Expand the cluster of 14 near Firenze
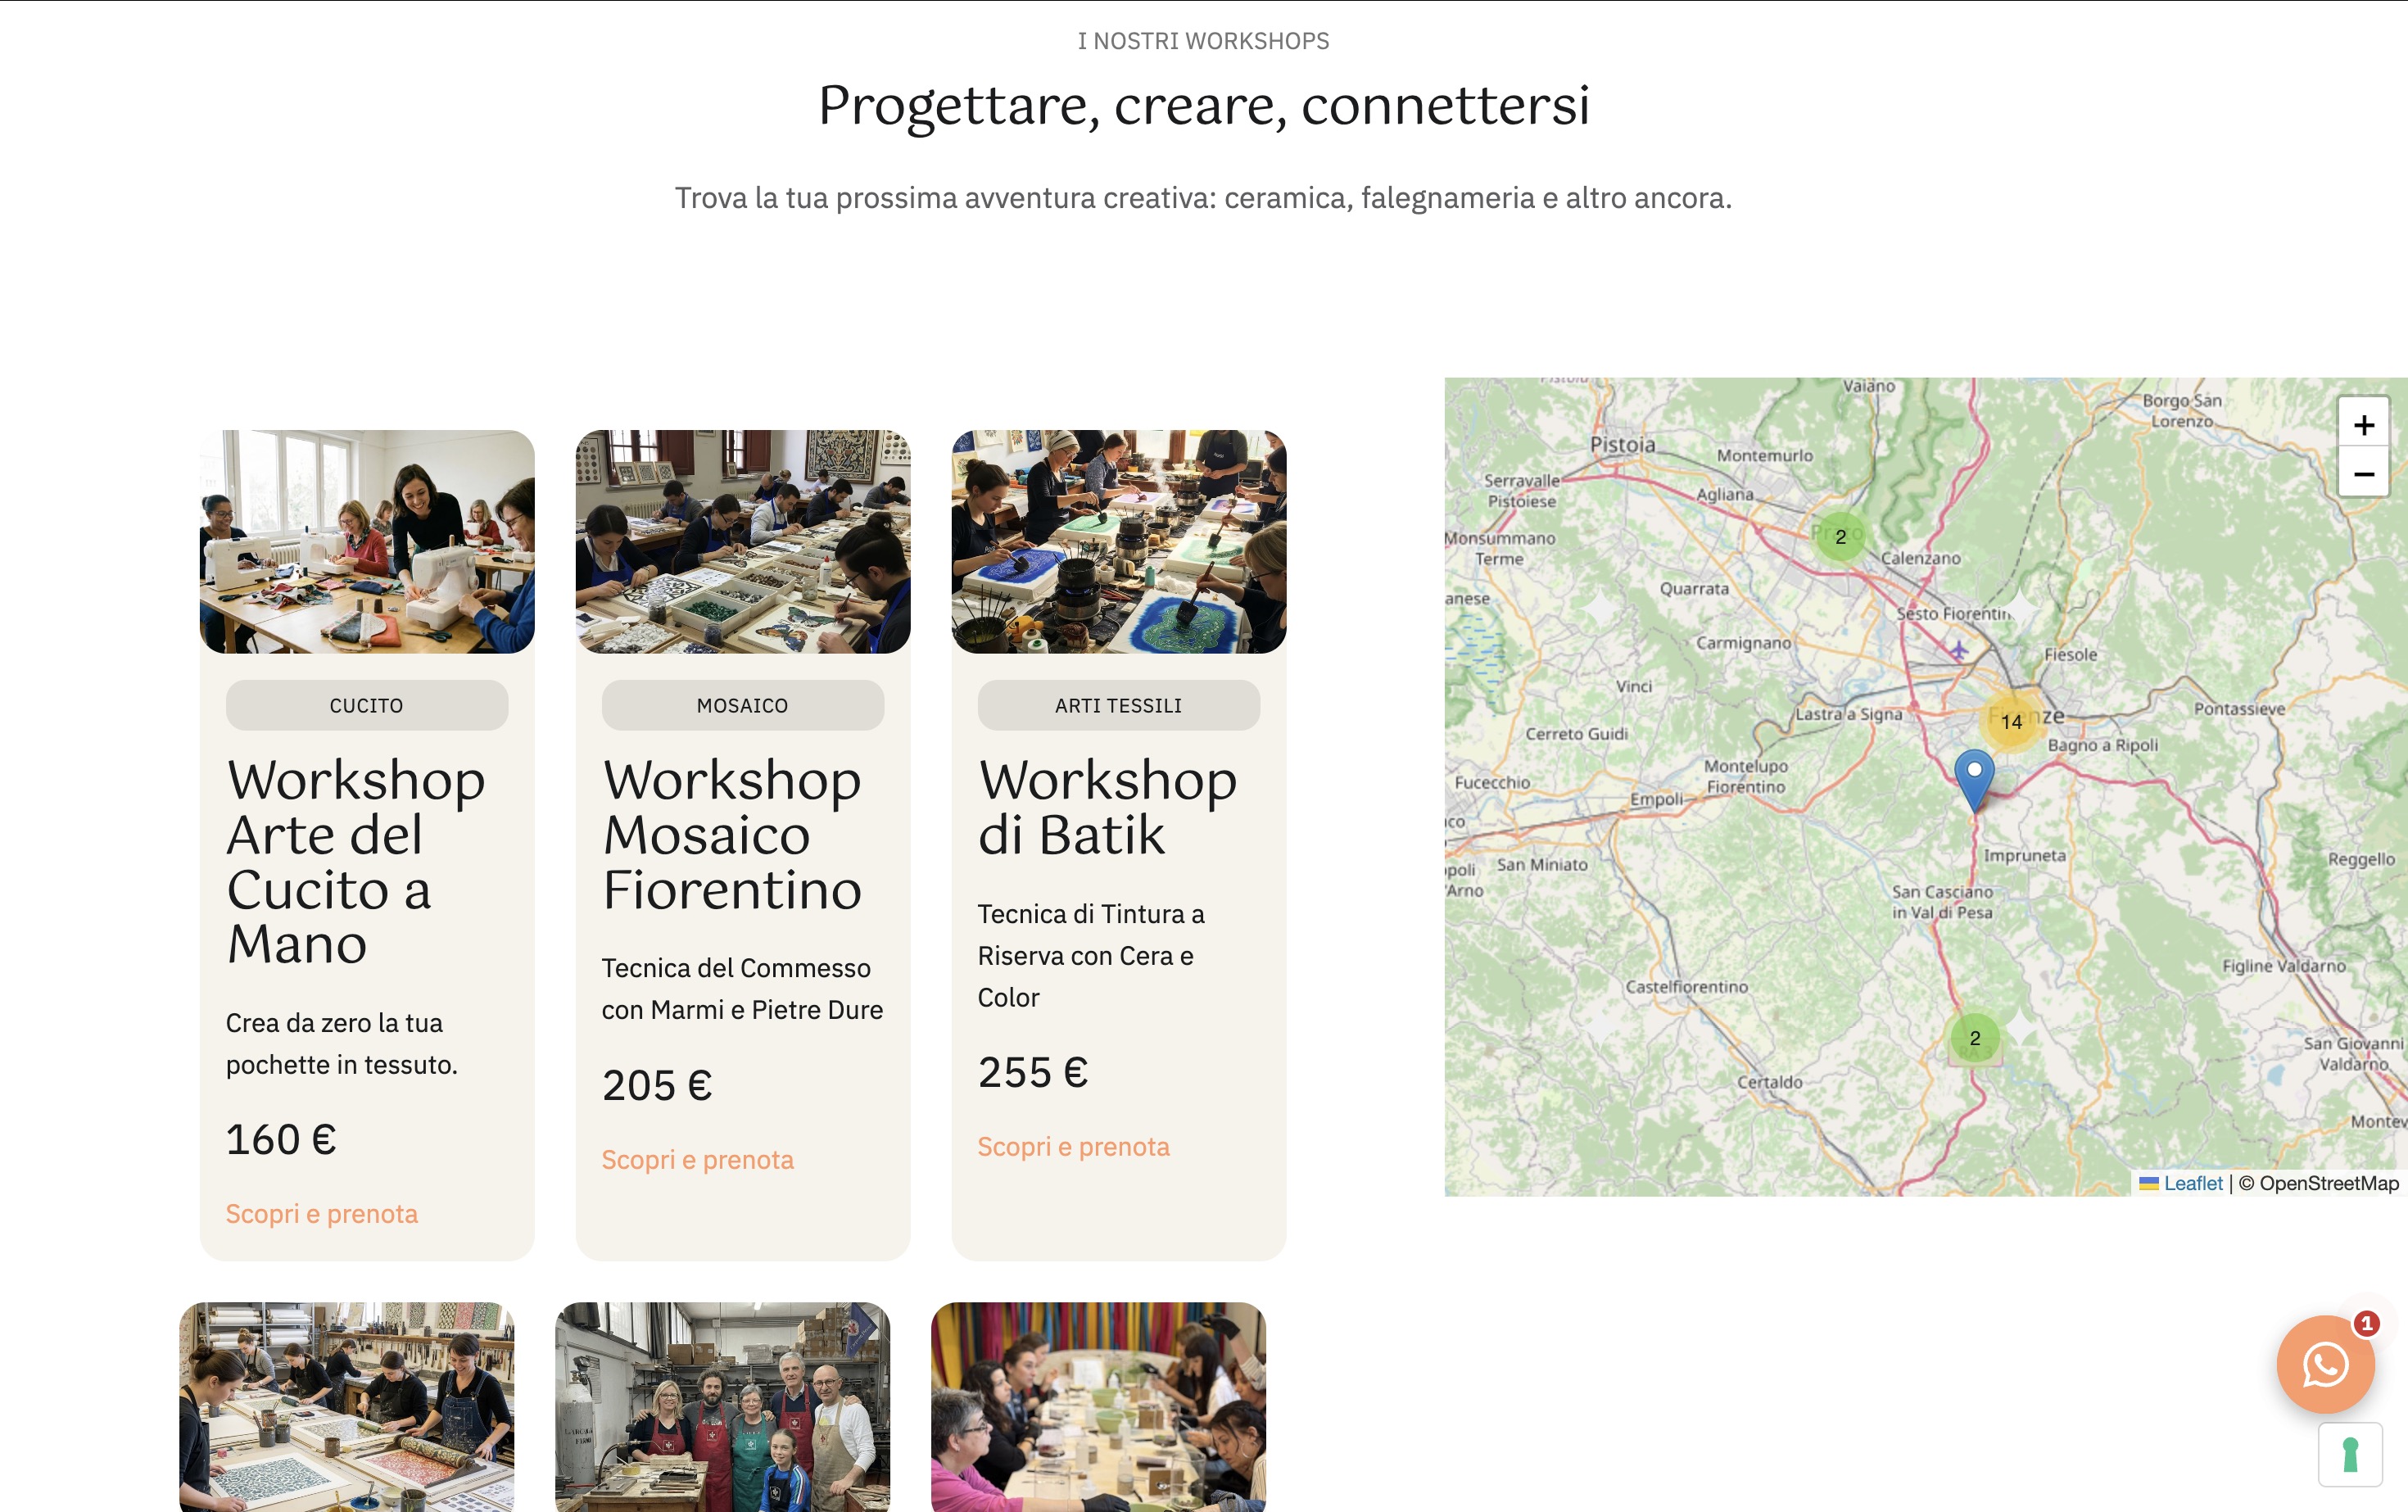 [x=2011, y=721]
